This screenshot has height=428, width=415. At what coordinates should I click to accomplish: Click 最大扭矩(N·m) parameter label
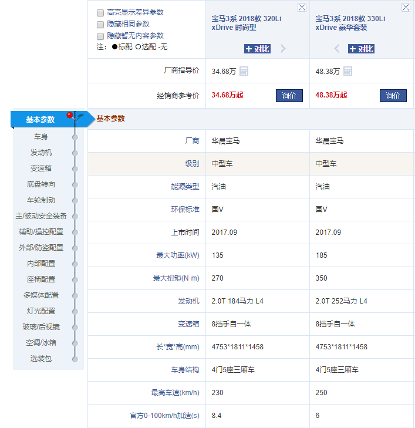[176, 278]
